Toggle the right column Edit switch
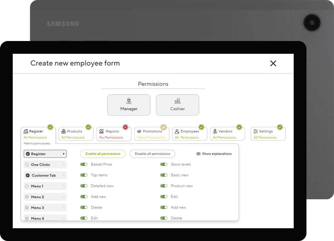Screen dimensions: 334x241 point(164,197)
